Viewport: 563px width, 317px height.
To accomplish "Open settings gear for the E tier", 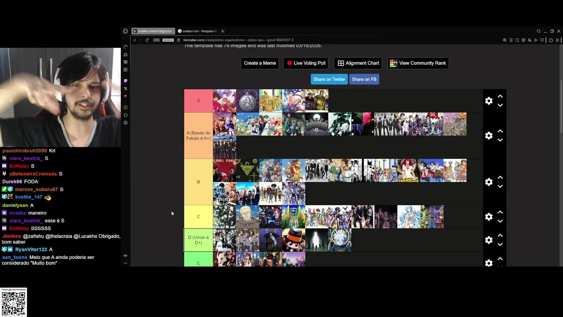I will click(489, 263).
